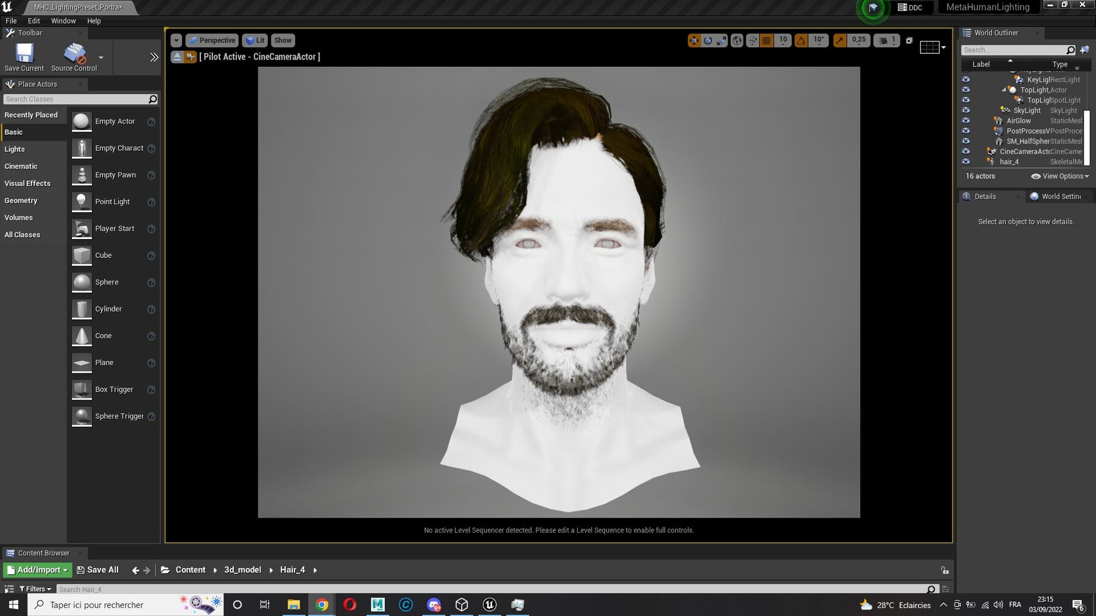Click the Show button in viewport
The image size is (1096, 616).
(x=283, y=41)
